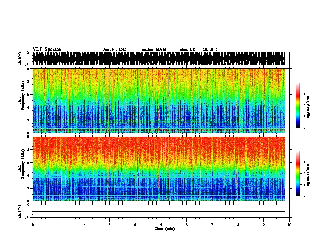Click inside the ch.2 spectrogram panel
Image resolution: width=326 pixels, height=252 pixels.
click(x=158, y=169)
